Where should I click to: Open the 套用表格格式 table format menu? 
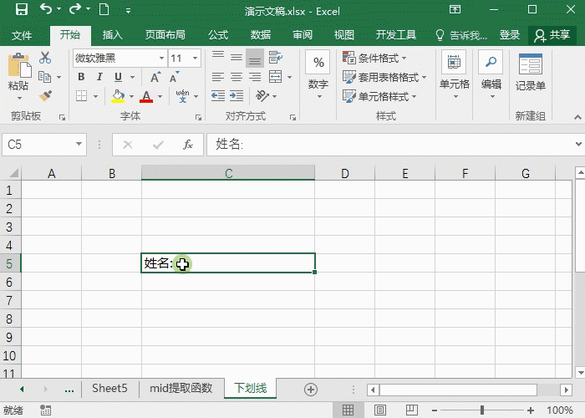(x=384, y=77)
